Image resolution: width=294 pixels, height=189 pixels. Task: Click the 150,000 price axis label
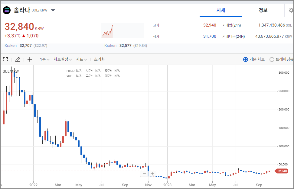click(284, 128)
